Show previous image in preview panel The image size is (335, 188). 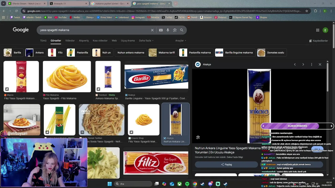[x=295, y=64]
